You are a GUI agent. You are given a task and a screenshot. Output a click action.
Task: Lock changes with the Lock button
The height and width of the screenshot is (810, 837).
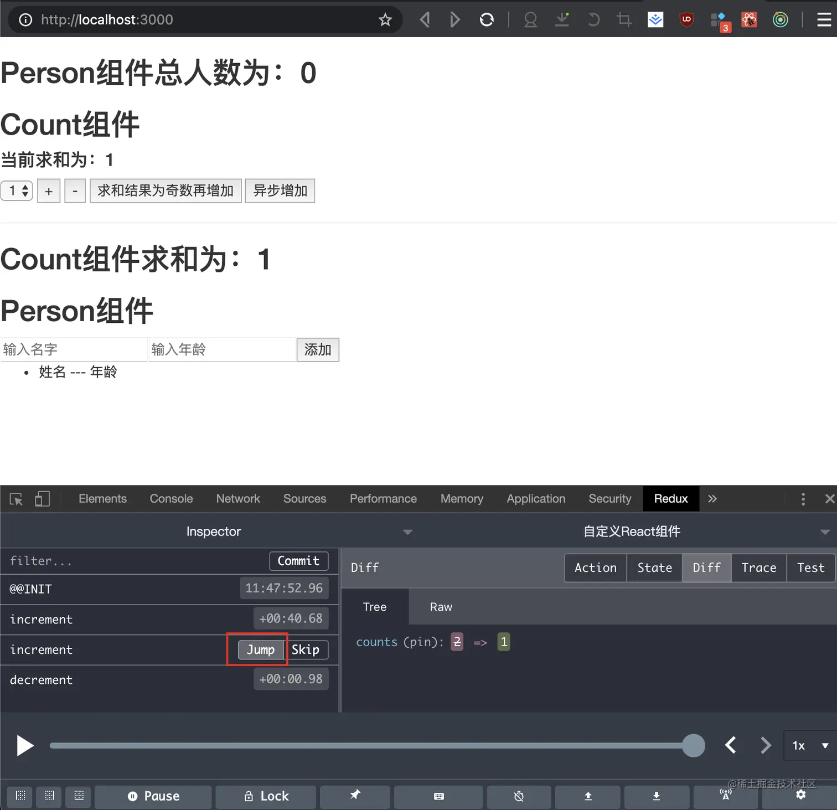click(x=266, y=796)
